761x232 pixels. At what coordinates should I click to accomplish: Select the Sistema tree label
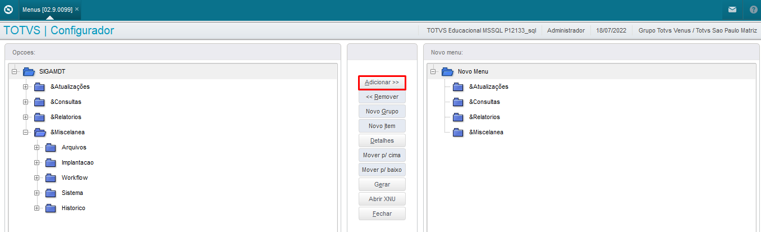pyautogui.click(x=72, y=193)
